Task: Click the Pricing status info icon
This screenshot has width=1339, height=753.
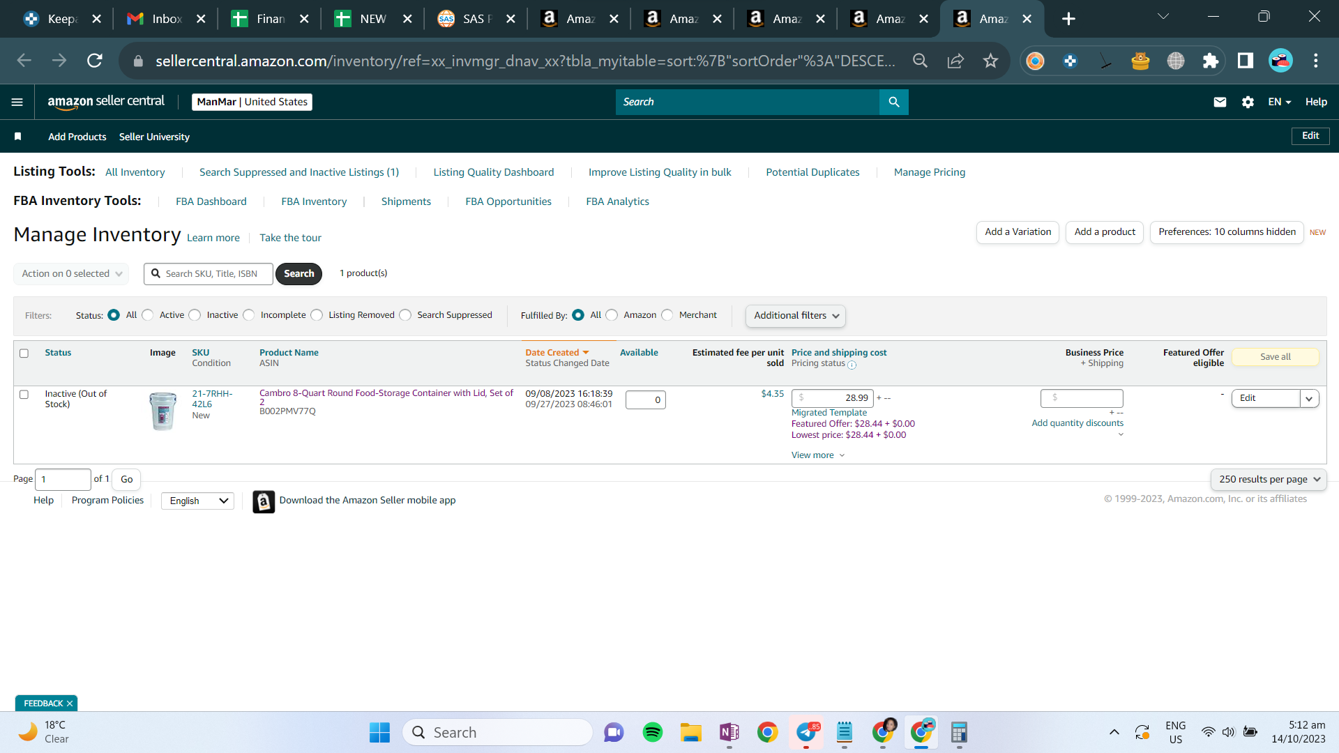Action: pyautogui.click(x=852, y=365)
